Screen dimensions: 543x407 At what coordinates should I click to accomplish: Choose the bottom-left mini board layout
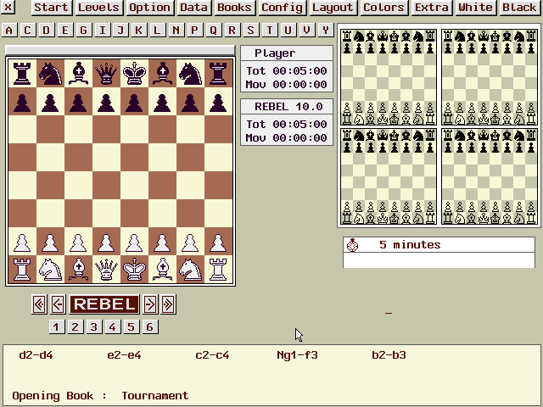pyautogui.click(x=389, y=176)
